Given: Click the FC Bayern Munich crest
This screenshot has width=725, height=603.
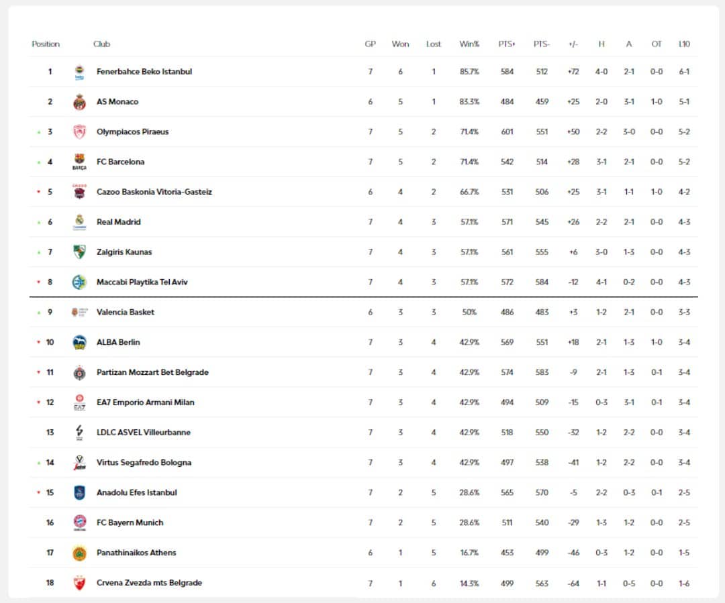Looking at the screenshot, I should pyautogui.click(x=79, y=523).
